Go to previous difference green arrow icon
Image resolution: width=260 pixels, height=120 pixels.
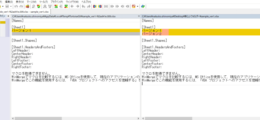pyautogui.click(x=39, y=6)
